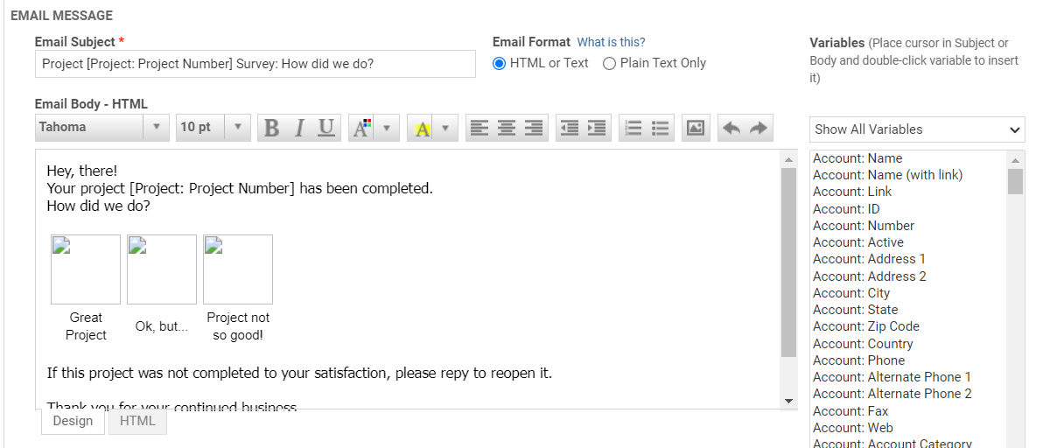Viewport: 1050px width, 448px height.
Task: Toggle Bold formatting in email toolbar
Action: pyautogui.click(x=271, y=129)
